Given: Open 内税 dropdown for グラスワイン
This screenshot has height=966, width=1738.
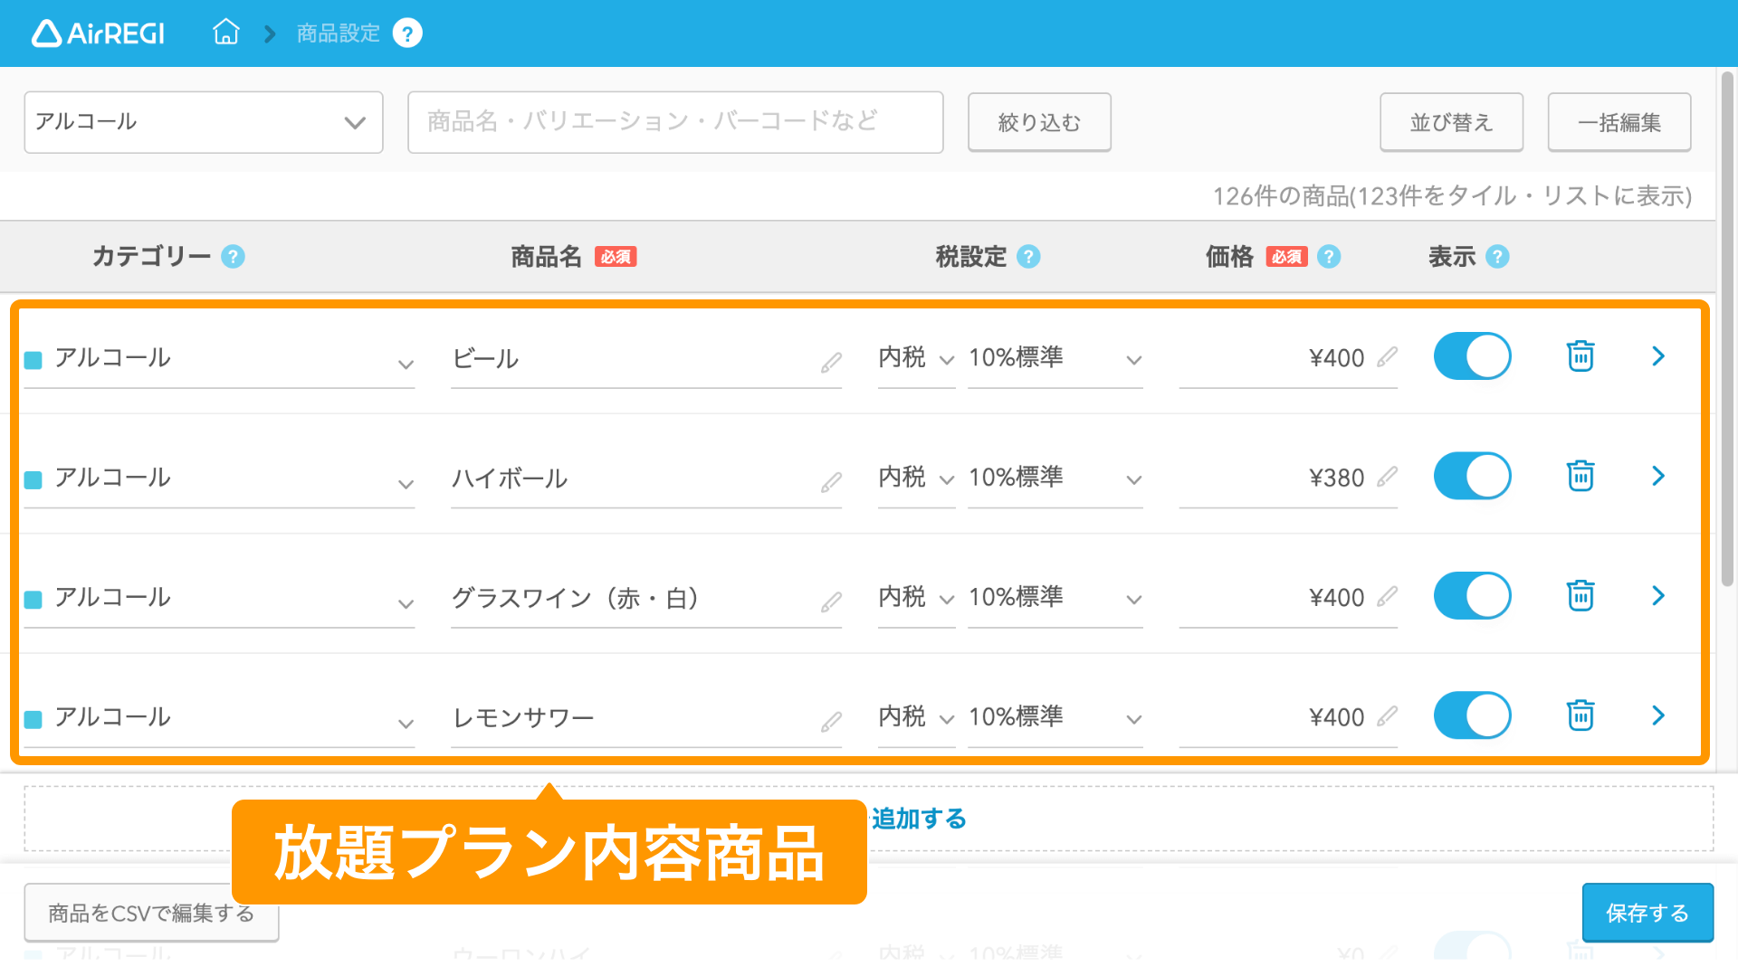Looking at the screenshot, I should coord(916,599).
